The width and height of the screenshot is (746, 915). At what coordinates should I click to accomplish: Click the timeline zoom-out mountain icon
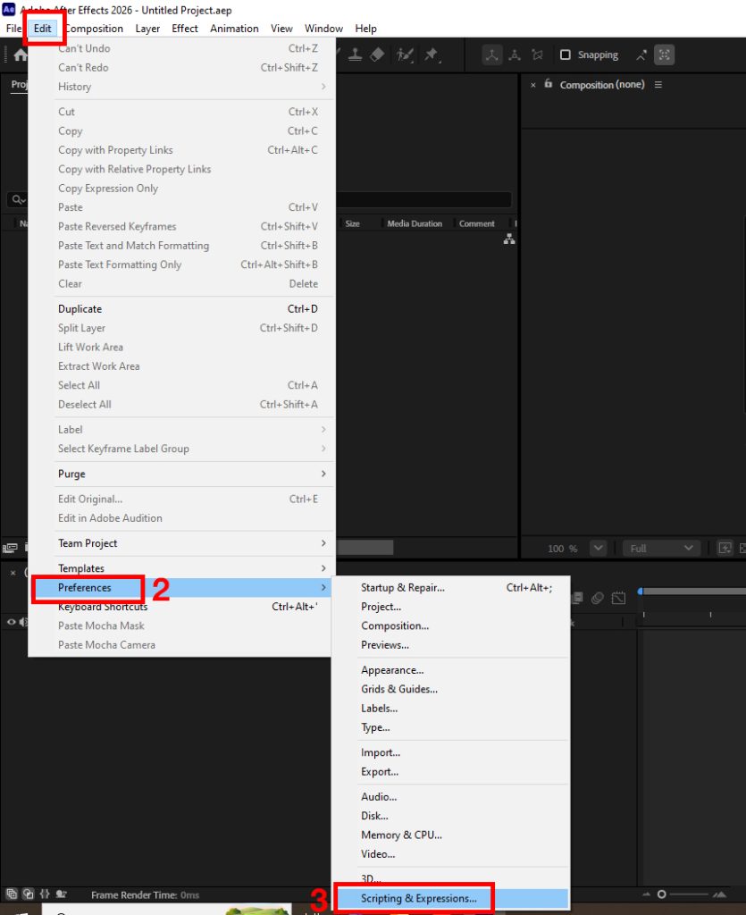(646, 894)
